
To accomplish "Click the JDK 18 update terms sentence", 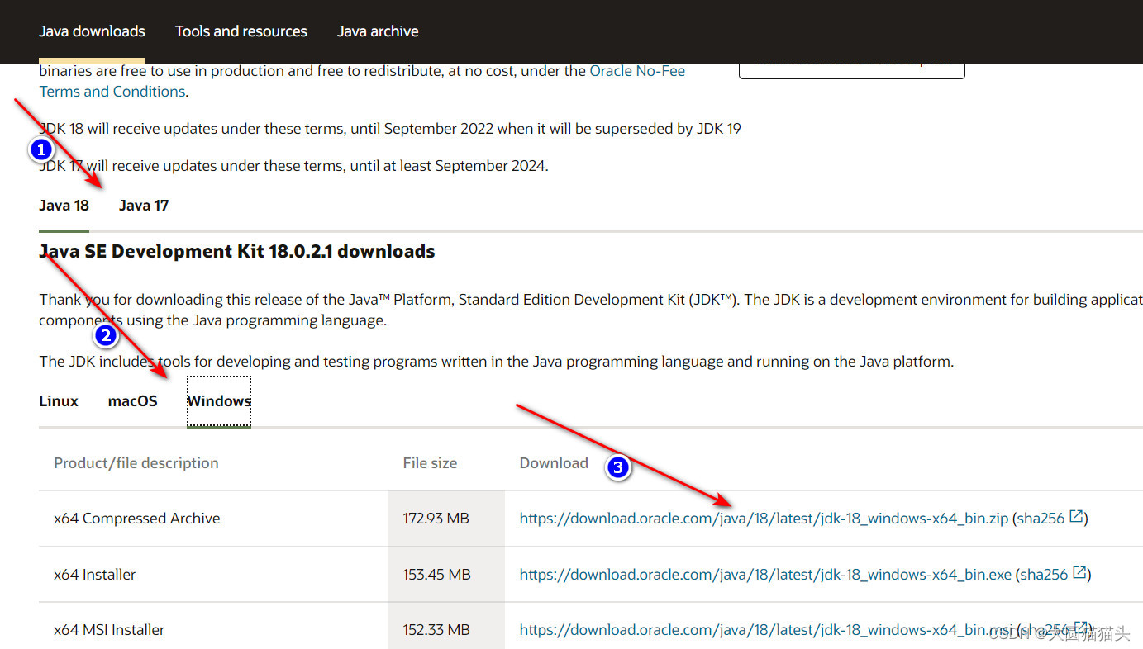I will point(390,129).
